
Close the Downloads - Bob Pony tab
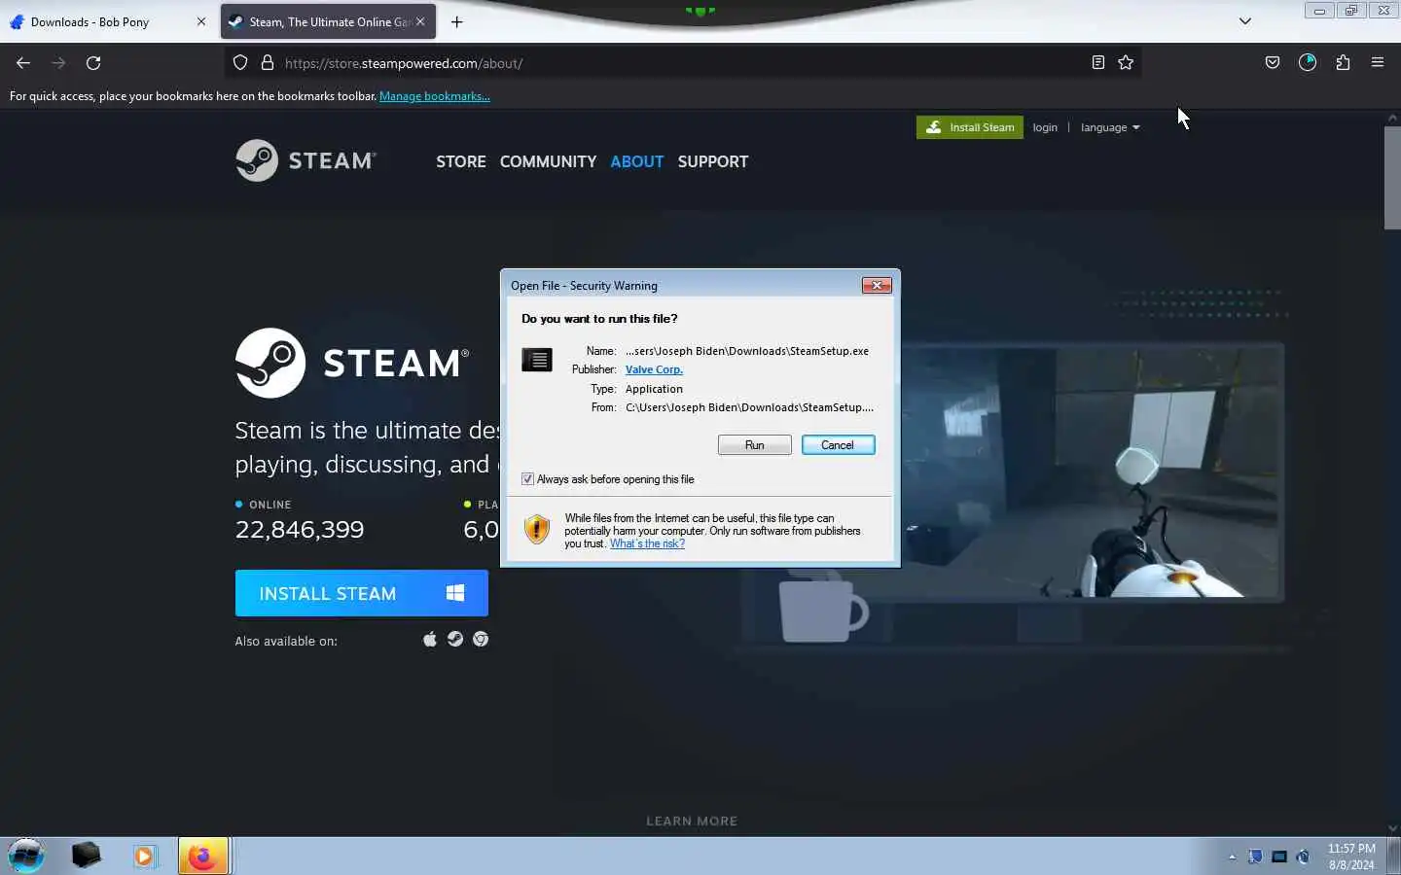[201, 21]
